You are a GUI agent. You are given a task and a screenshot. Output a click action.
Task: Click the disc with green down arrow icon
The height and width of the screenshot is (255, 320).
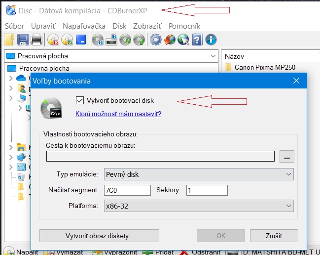[x=125, y=40]
